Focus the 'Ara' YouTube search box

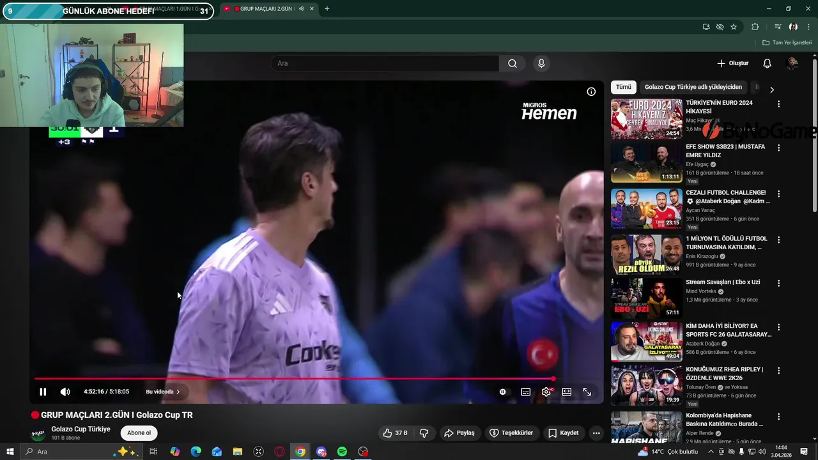point(385,63)
